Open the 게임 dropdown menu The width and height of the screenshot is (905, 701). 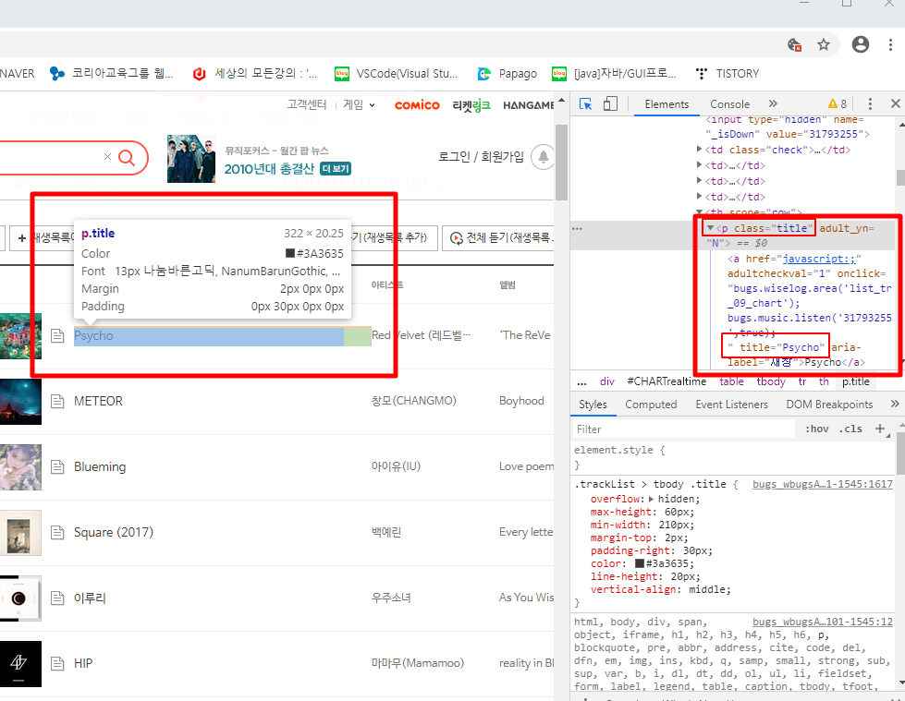(359, 105)
